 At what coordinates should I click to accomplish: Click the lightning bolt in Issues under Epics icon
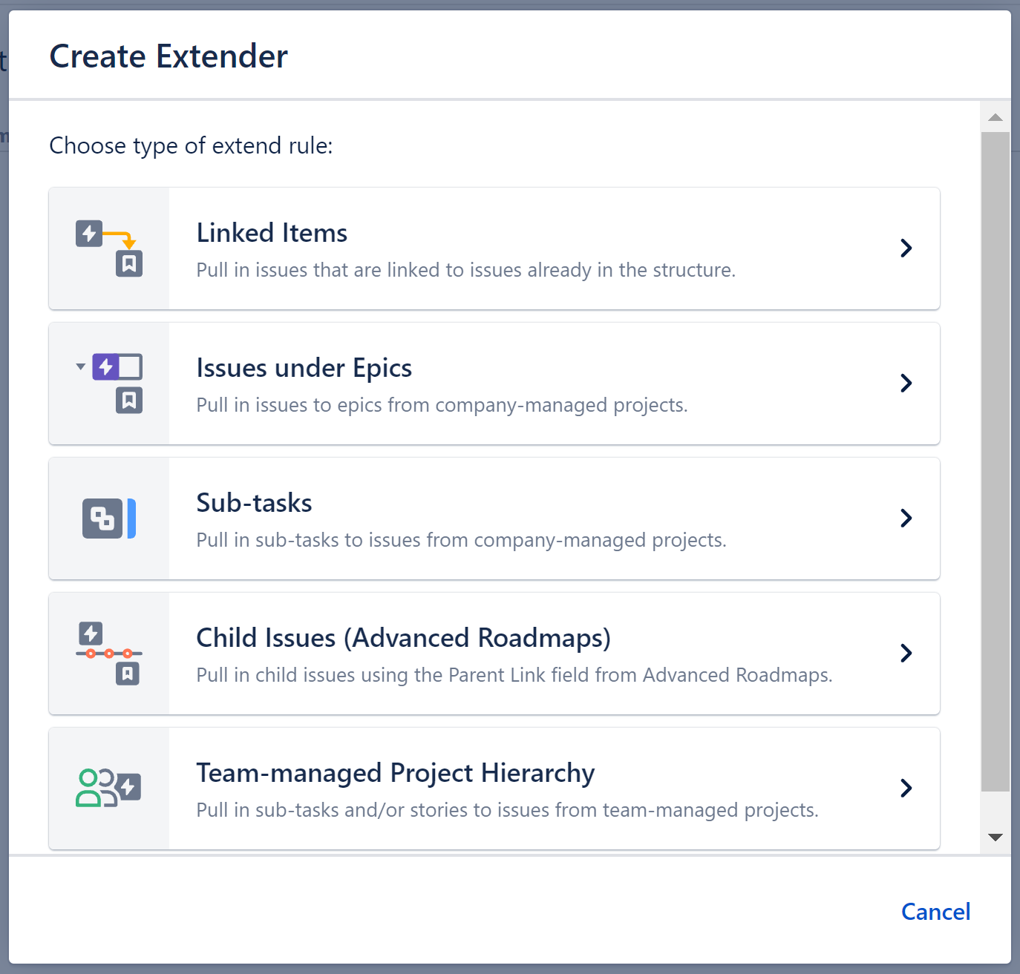[x=106, y=366]
